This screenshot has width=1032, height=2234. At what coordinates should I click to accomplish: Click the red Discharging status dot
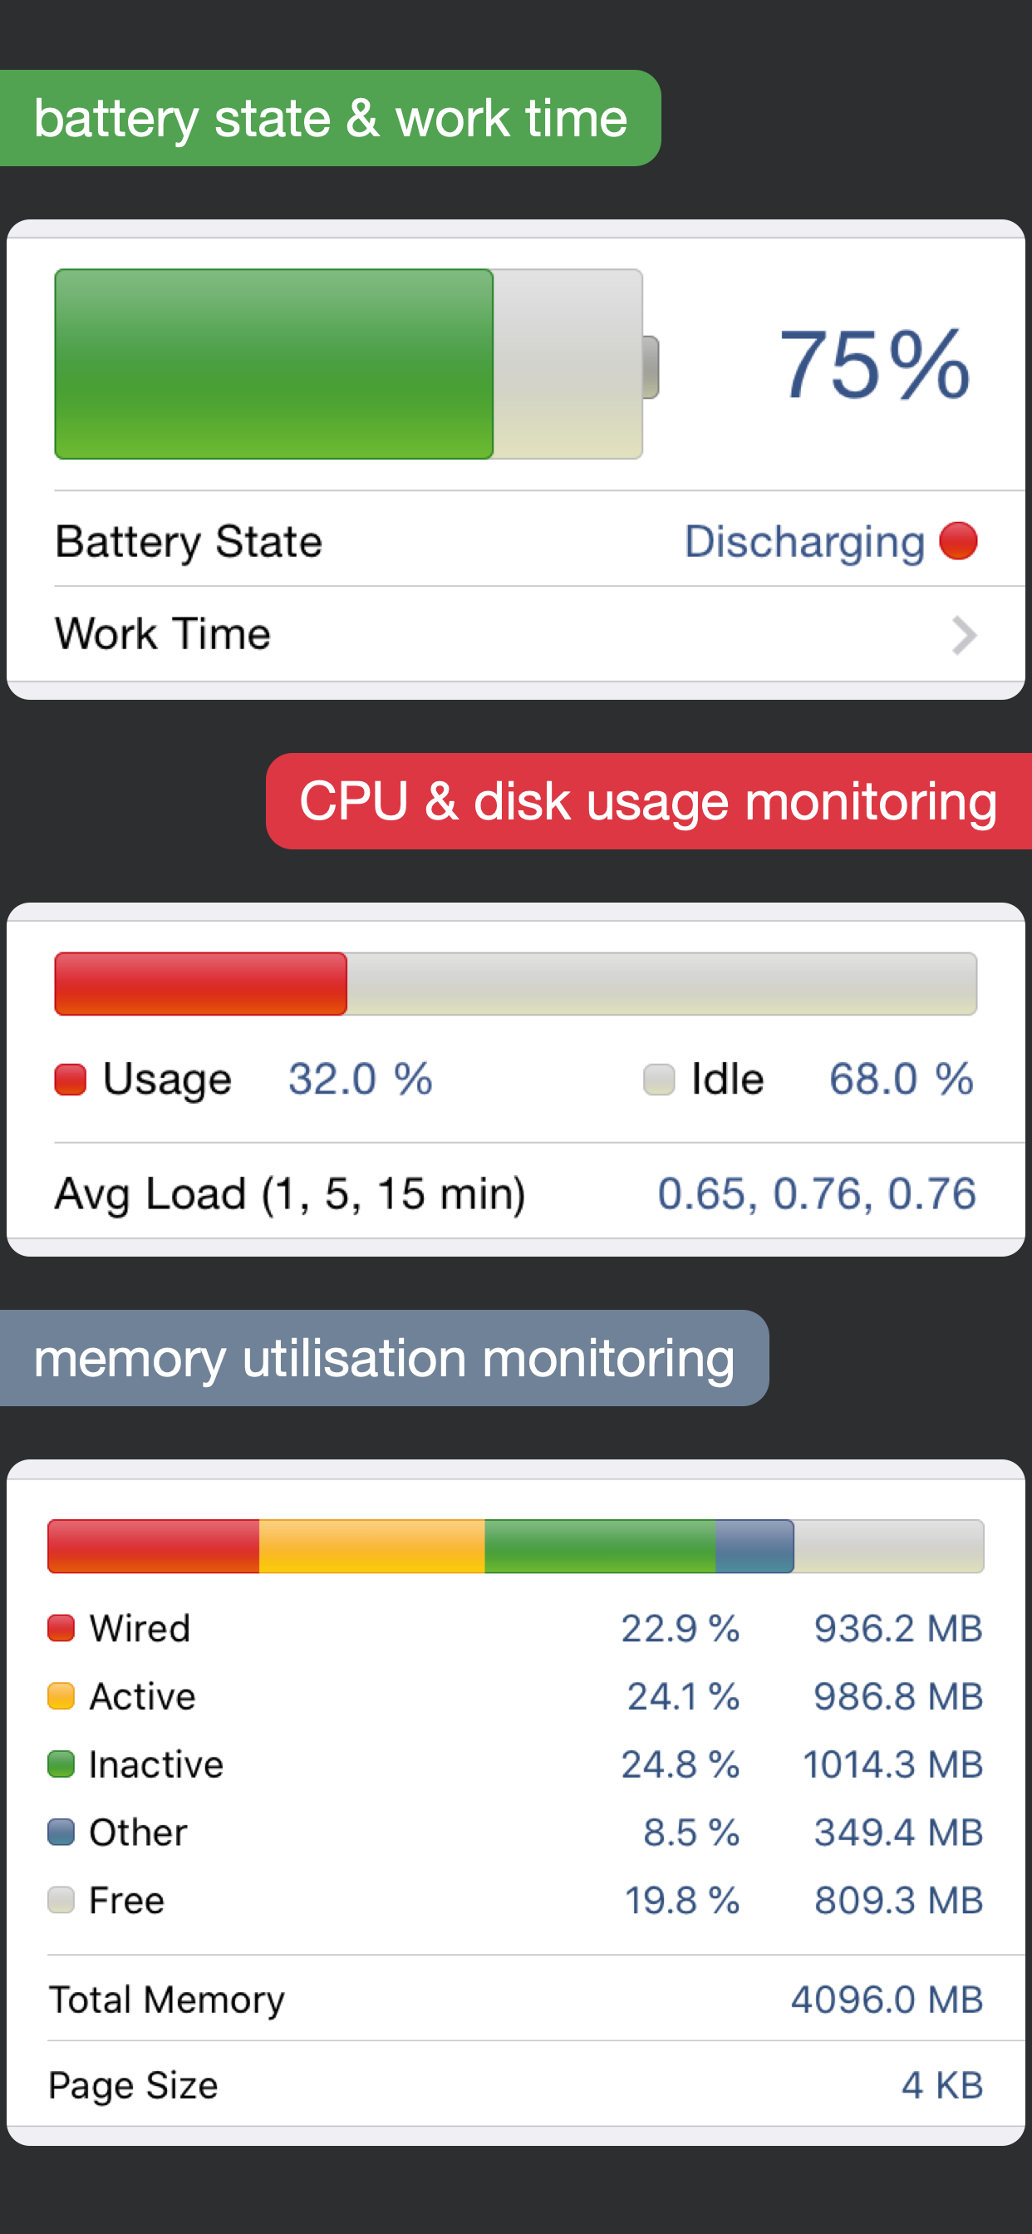(958, 541)
